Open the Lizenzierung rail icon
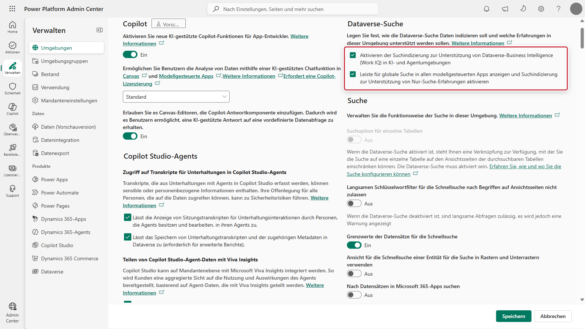 point(12,170)
